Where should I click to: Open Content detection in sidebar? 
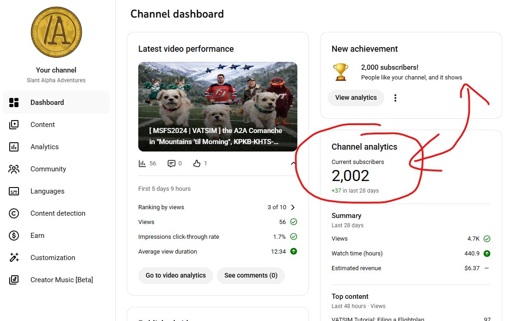click(x=56, y=213)
